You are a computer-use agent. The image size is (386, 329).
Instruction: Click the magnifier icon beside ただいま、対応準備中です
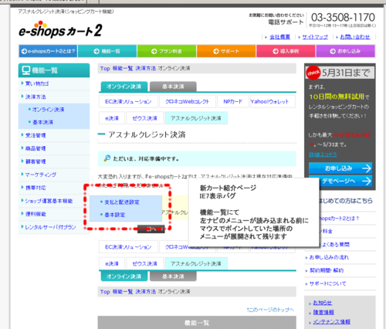click(107, 158)
